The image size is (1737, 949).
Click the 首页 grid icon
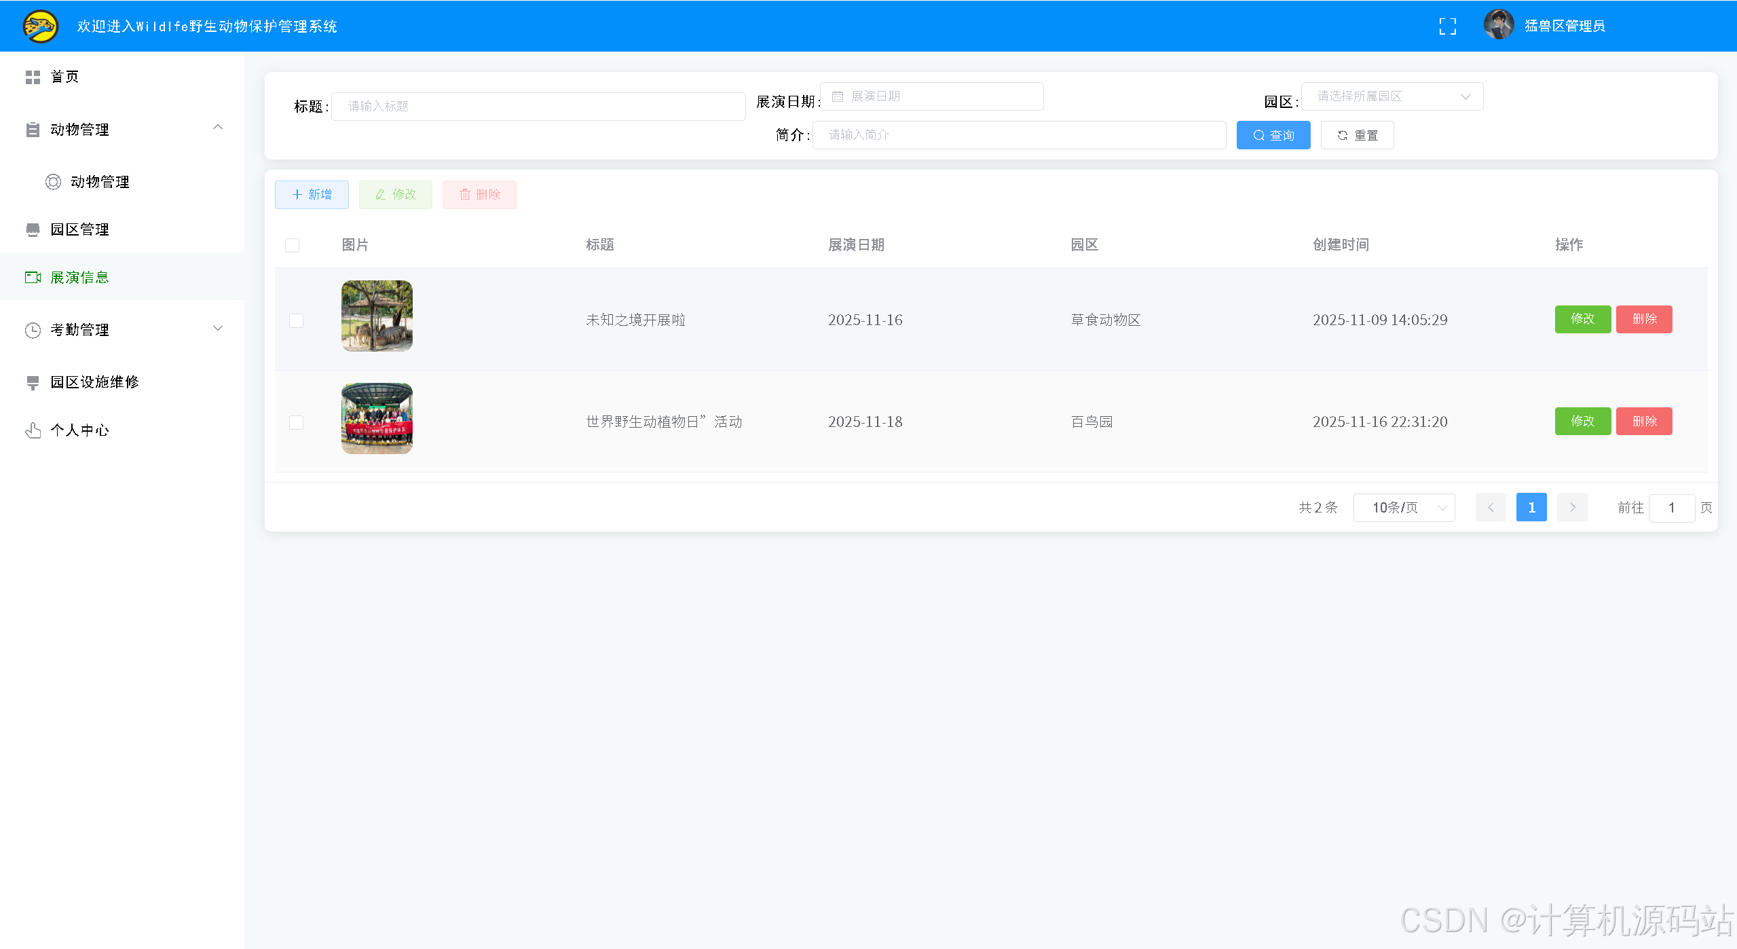(x=33, y=77)
